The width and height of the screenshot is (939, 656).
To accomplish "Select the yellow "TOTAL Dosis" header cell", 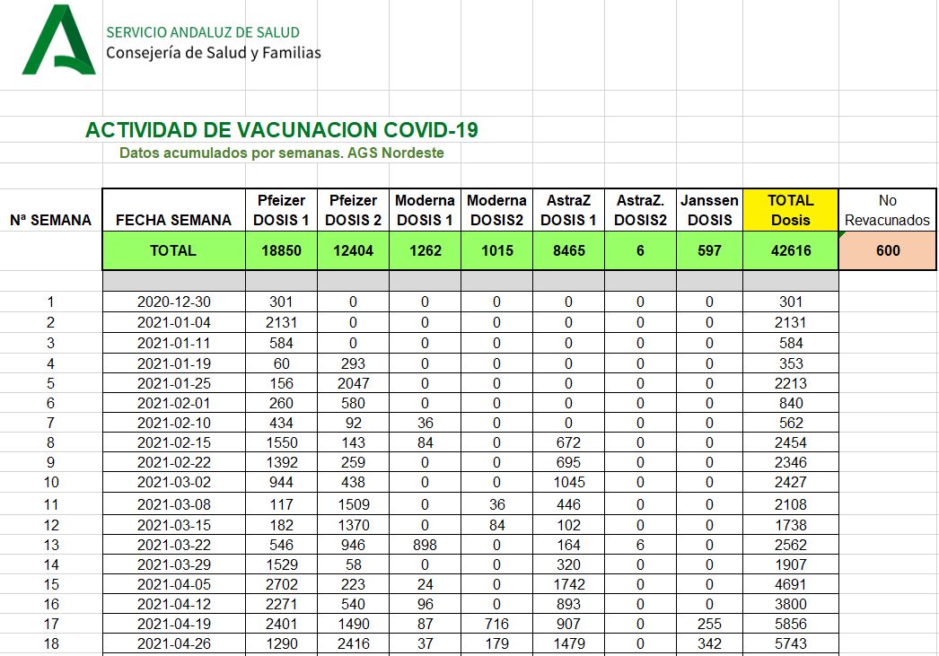I will click(790, 210).
